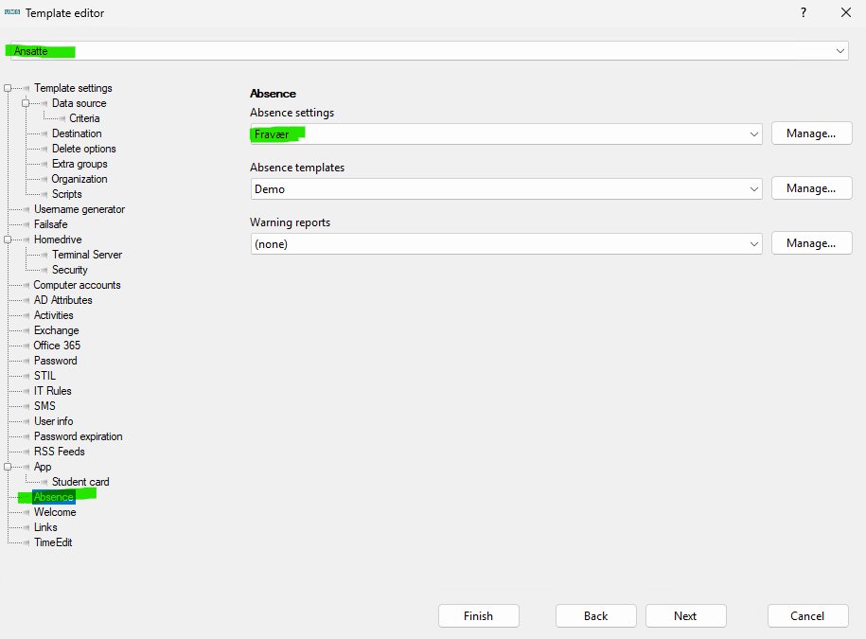Collapse the Template settings tree node

8,88
